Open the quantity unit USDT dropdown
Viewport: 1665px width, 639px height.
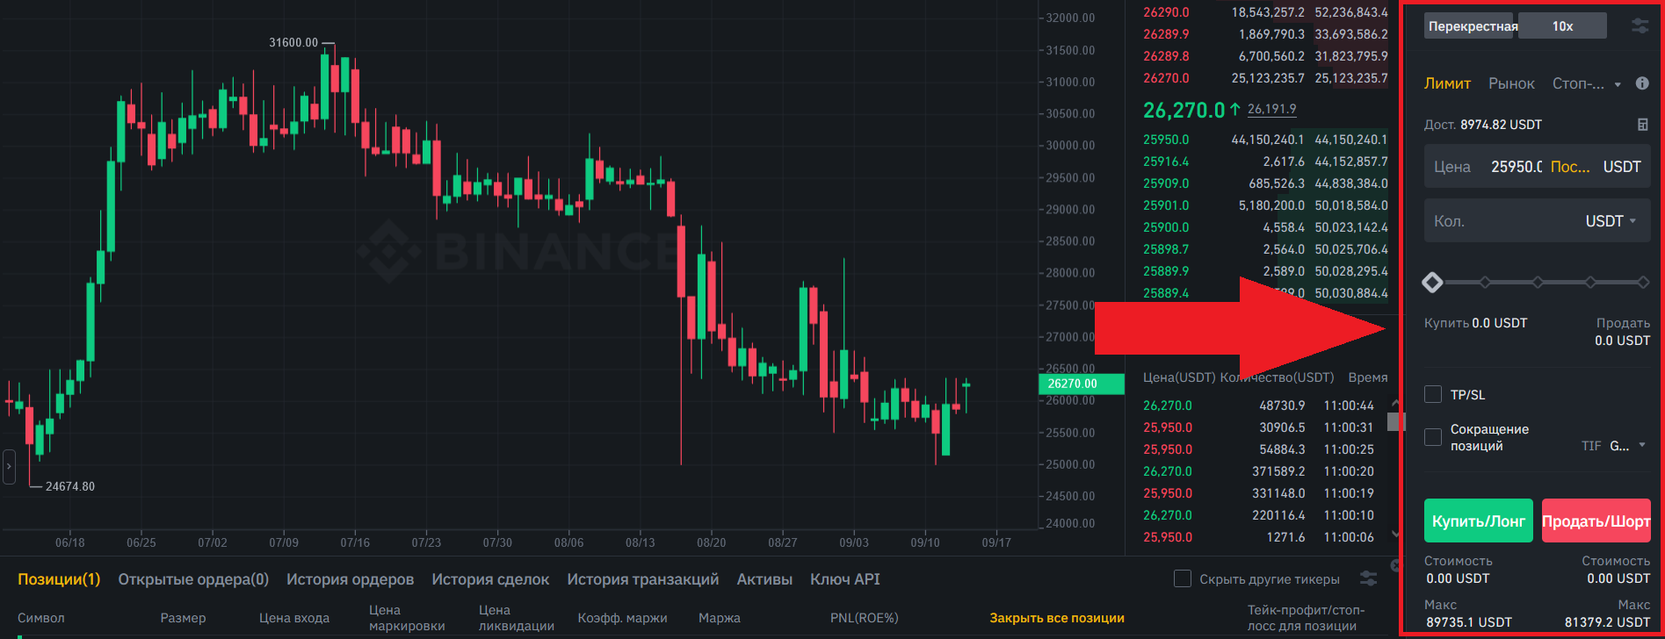[x=1611, y=221]
